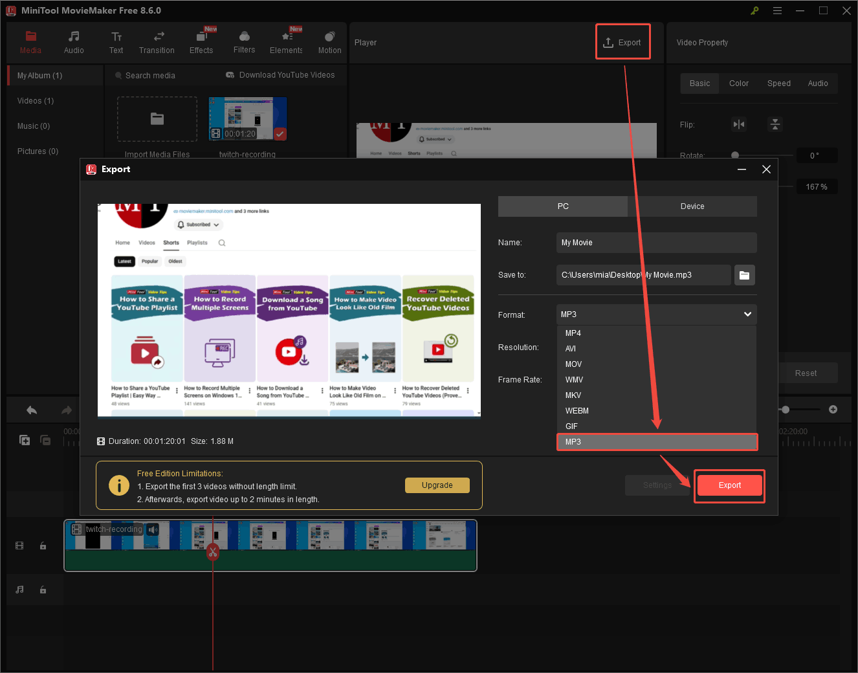Switch to the Speed property tab
858x673 pixels.
pyautogui.click(x=779, y=83)
